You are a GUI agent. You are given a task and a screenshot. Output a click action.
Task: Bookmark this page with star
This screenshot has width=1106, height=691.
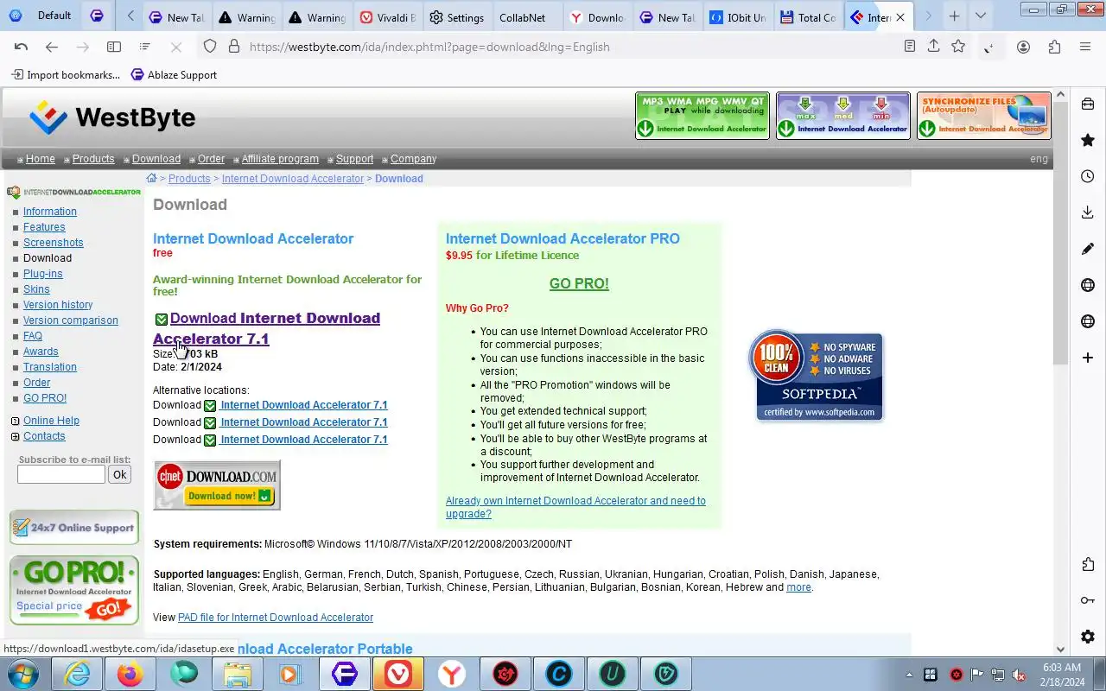[x=958, y=47]
